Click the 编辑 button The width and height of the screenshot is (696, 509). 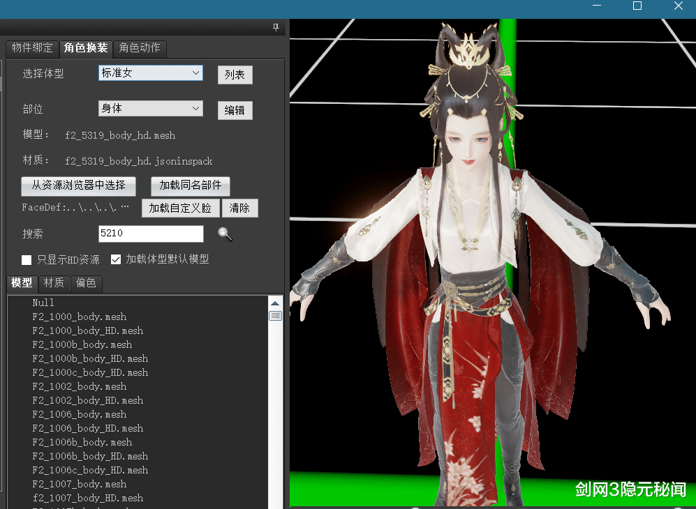[235, 110]
